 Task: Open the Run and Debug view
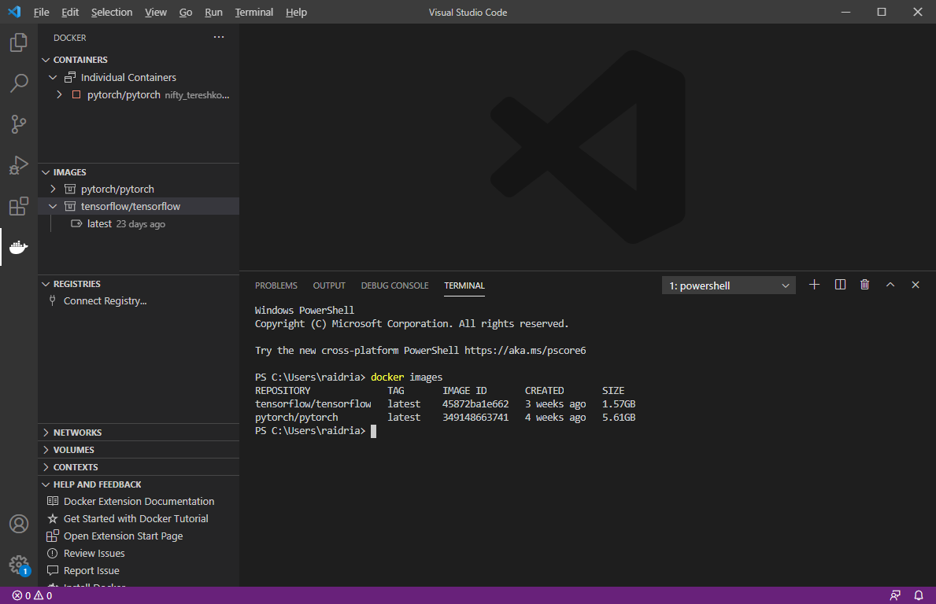19,165
